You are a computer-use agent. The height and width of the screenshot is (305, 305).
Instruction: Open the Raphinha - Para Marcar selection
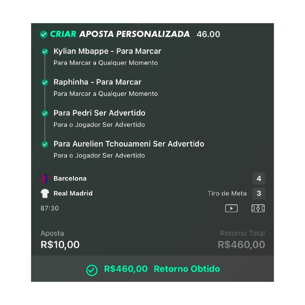[x=97, y=82]
